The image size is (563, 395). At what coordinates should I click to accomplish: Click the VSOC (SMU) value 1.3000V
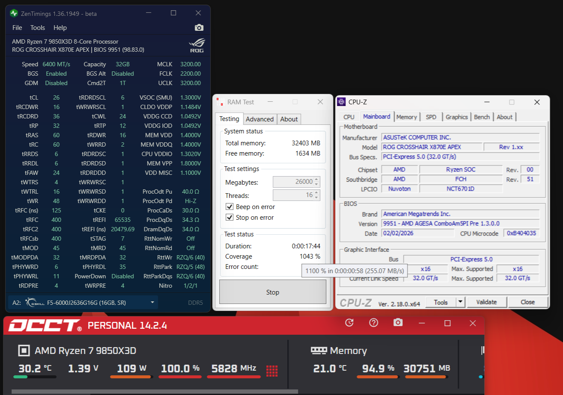pos(191,97)
